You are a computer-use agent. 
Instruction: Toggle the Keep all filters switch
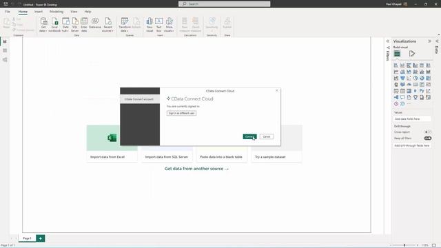click(x=427, y=138)
